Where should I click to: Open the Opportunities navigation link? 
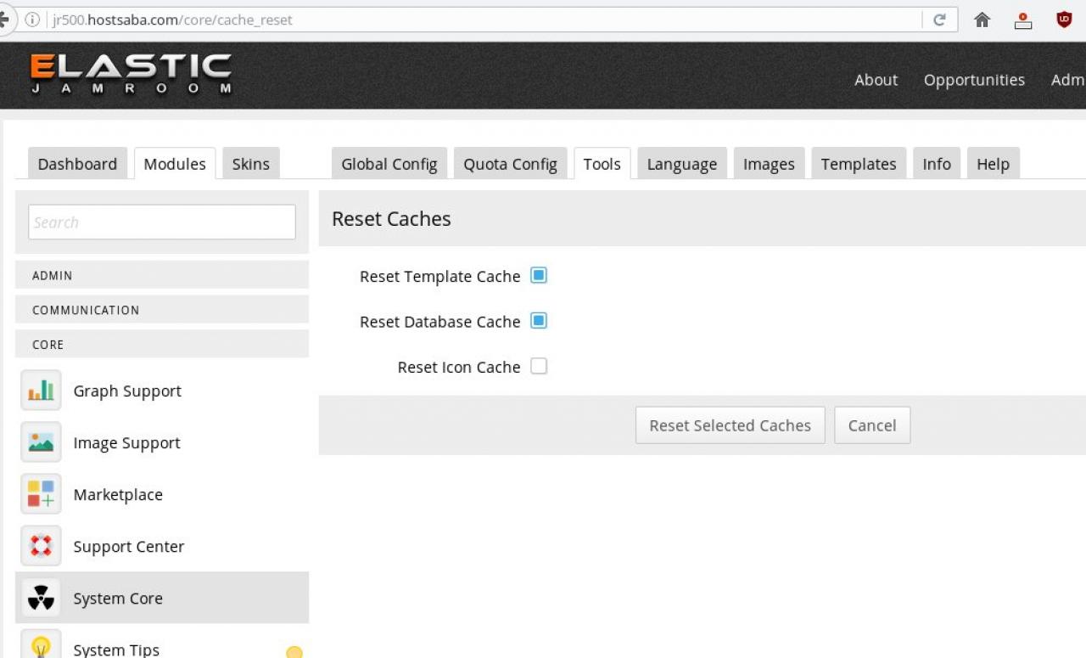click(974, 80)
